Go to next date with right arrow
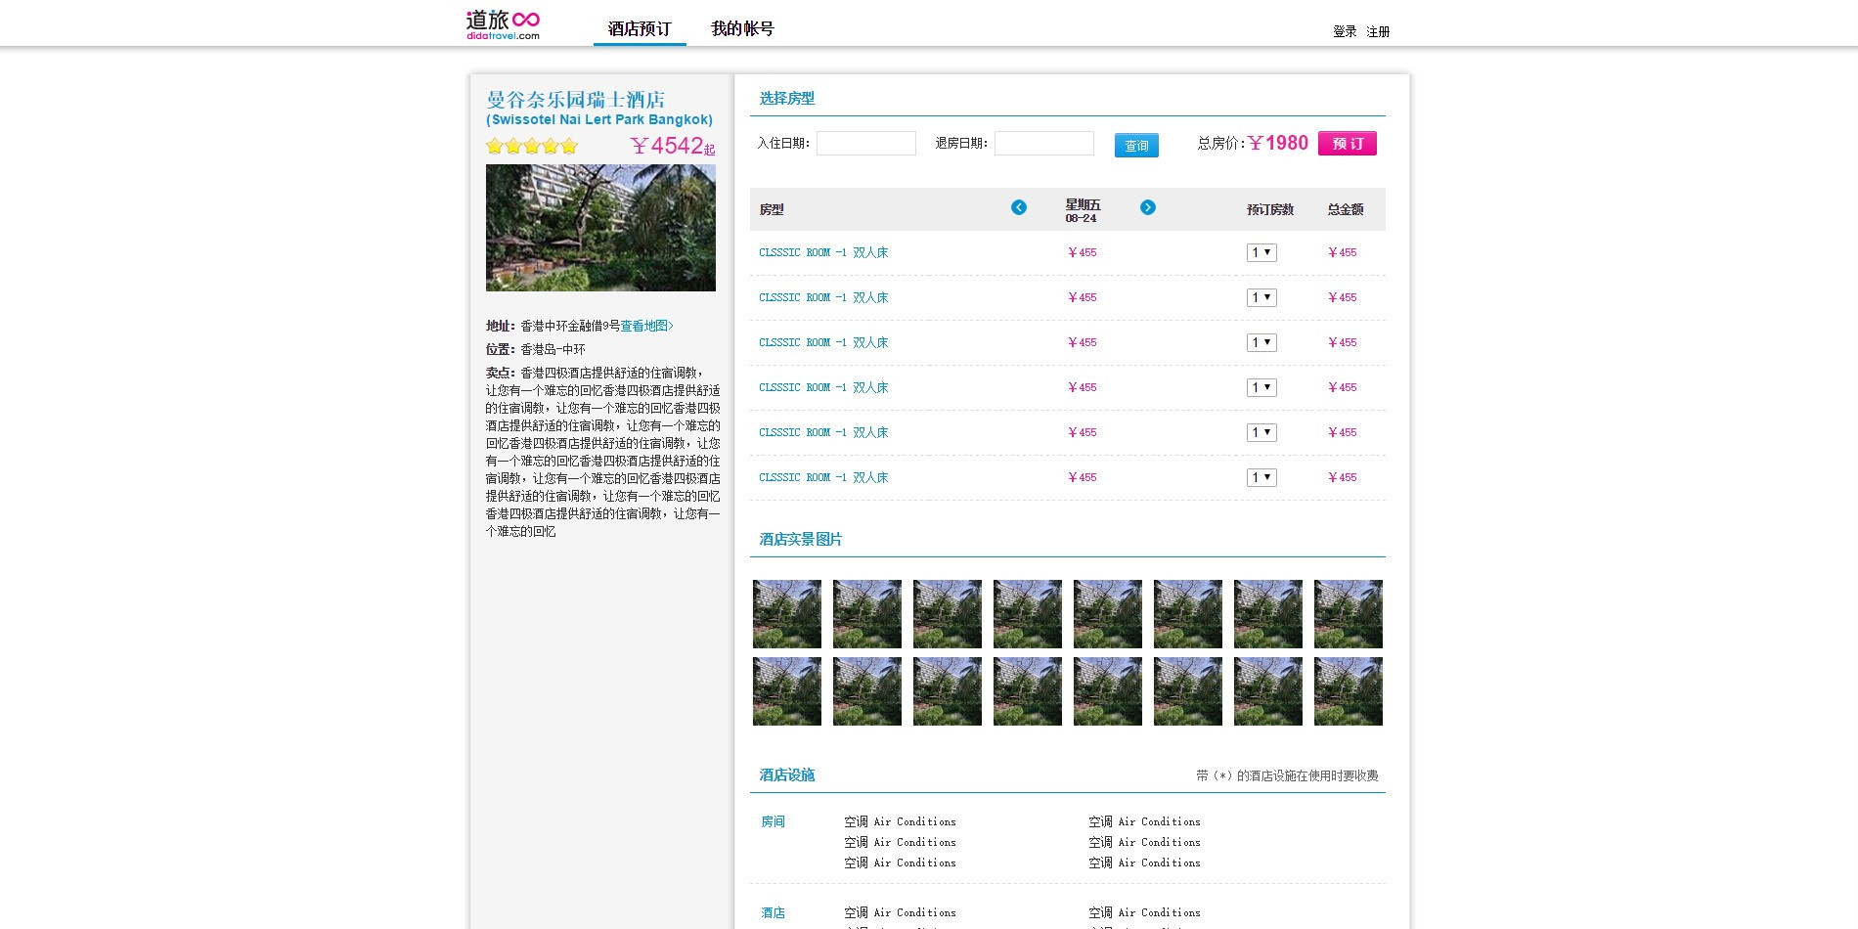The height and width of the screenshot is (929, 1858). tap(1148, 207)
